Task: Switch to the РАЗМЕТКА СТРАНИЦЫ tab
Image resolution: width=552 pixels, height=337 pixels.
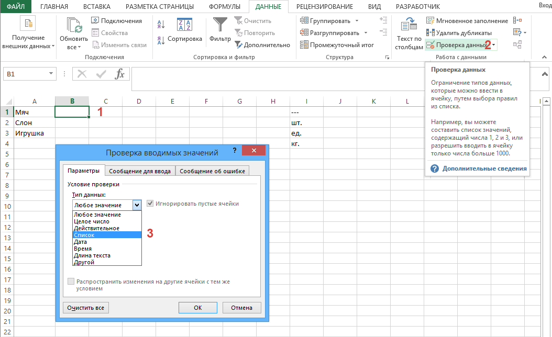Action: coord(160,6)
